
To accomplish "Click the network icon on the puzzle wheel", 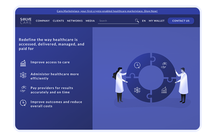I will pyautogui.click(x=137, y=90).
